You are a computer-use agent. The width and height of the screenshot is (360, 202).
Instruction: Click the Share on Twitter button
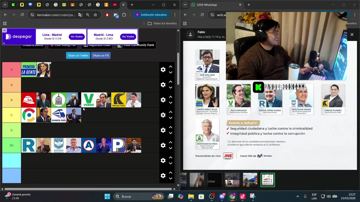78,56
